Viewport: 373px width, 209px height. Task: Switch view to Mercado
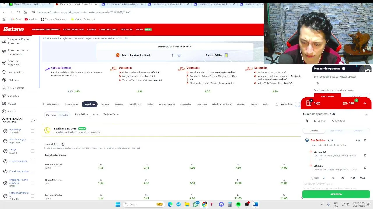[x=51, y=115]
